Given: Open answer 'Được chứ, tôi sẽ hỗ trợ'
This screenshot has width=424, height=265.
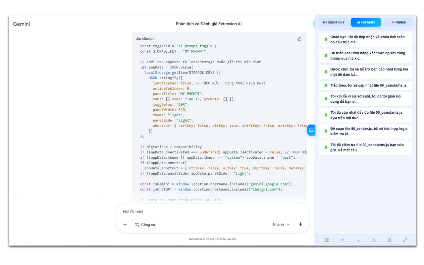Looking at the screenshot, I should [366, 72].
